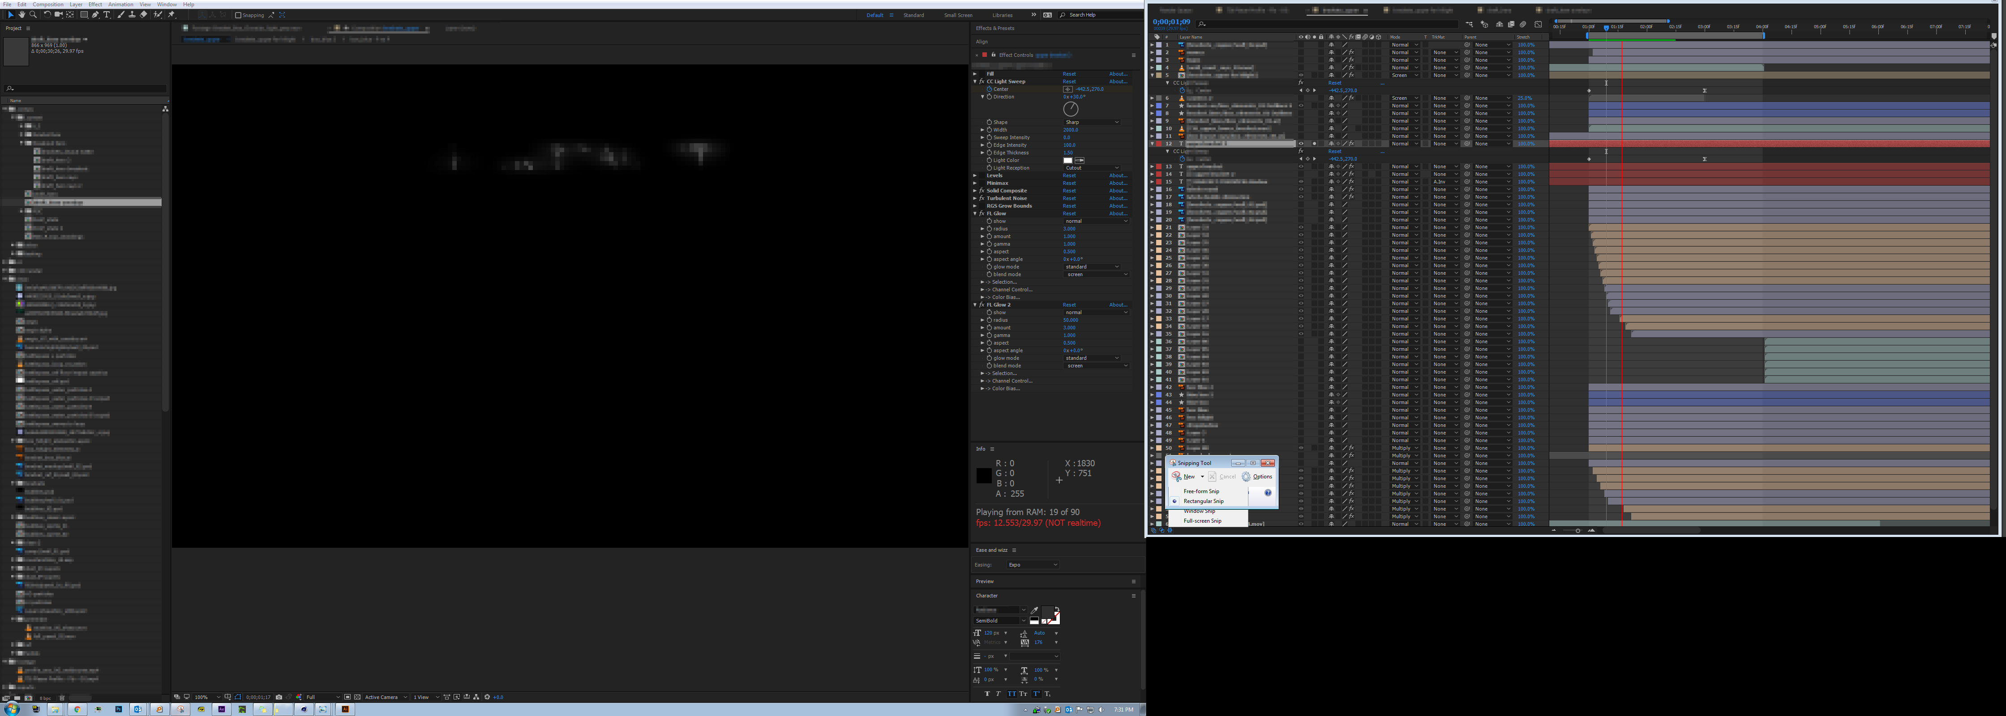
Task: Expand the Fill effect triangle
Action: tap(975, 74)
